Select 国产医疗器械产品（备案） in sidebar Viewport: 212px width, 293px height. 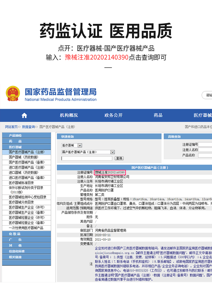[x=27, y=162]
